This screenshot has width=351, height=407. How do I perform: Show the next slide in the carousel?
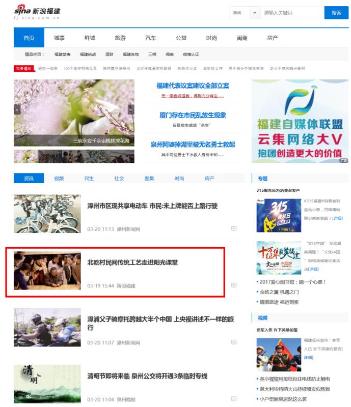click(131, 110)
